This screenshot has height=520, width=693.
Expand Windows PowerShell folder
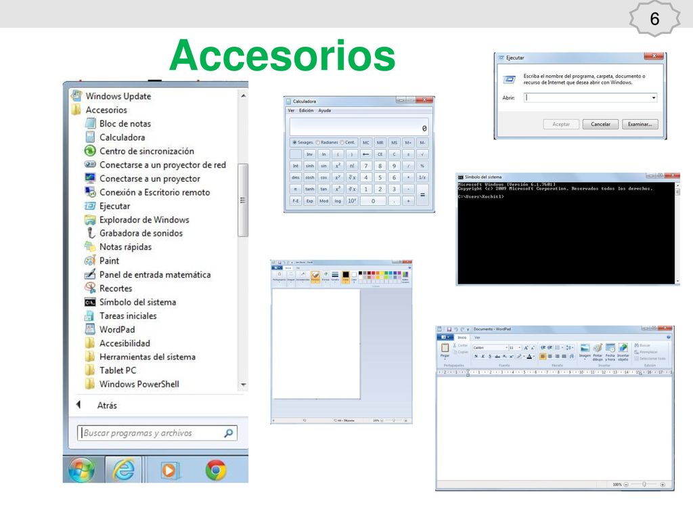click(132, 385)
